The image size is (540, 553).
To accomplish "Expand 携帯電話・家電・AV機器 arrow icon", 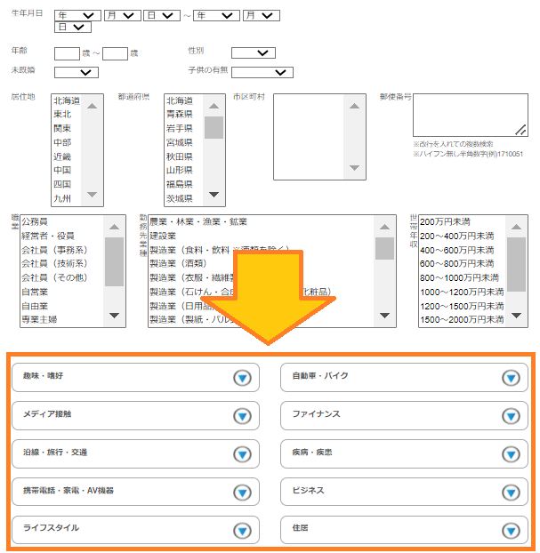I will click(242, 493).
